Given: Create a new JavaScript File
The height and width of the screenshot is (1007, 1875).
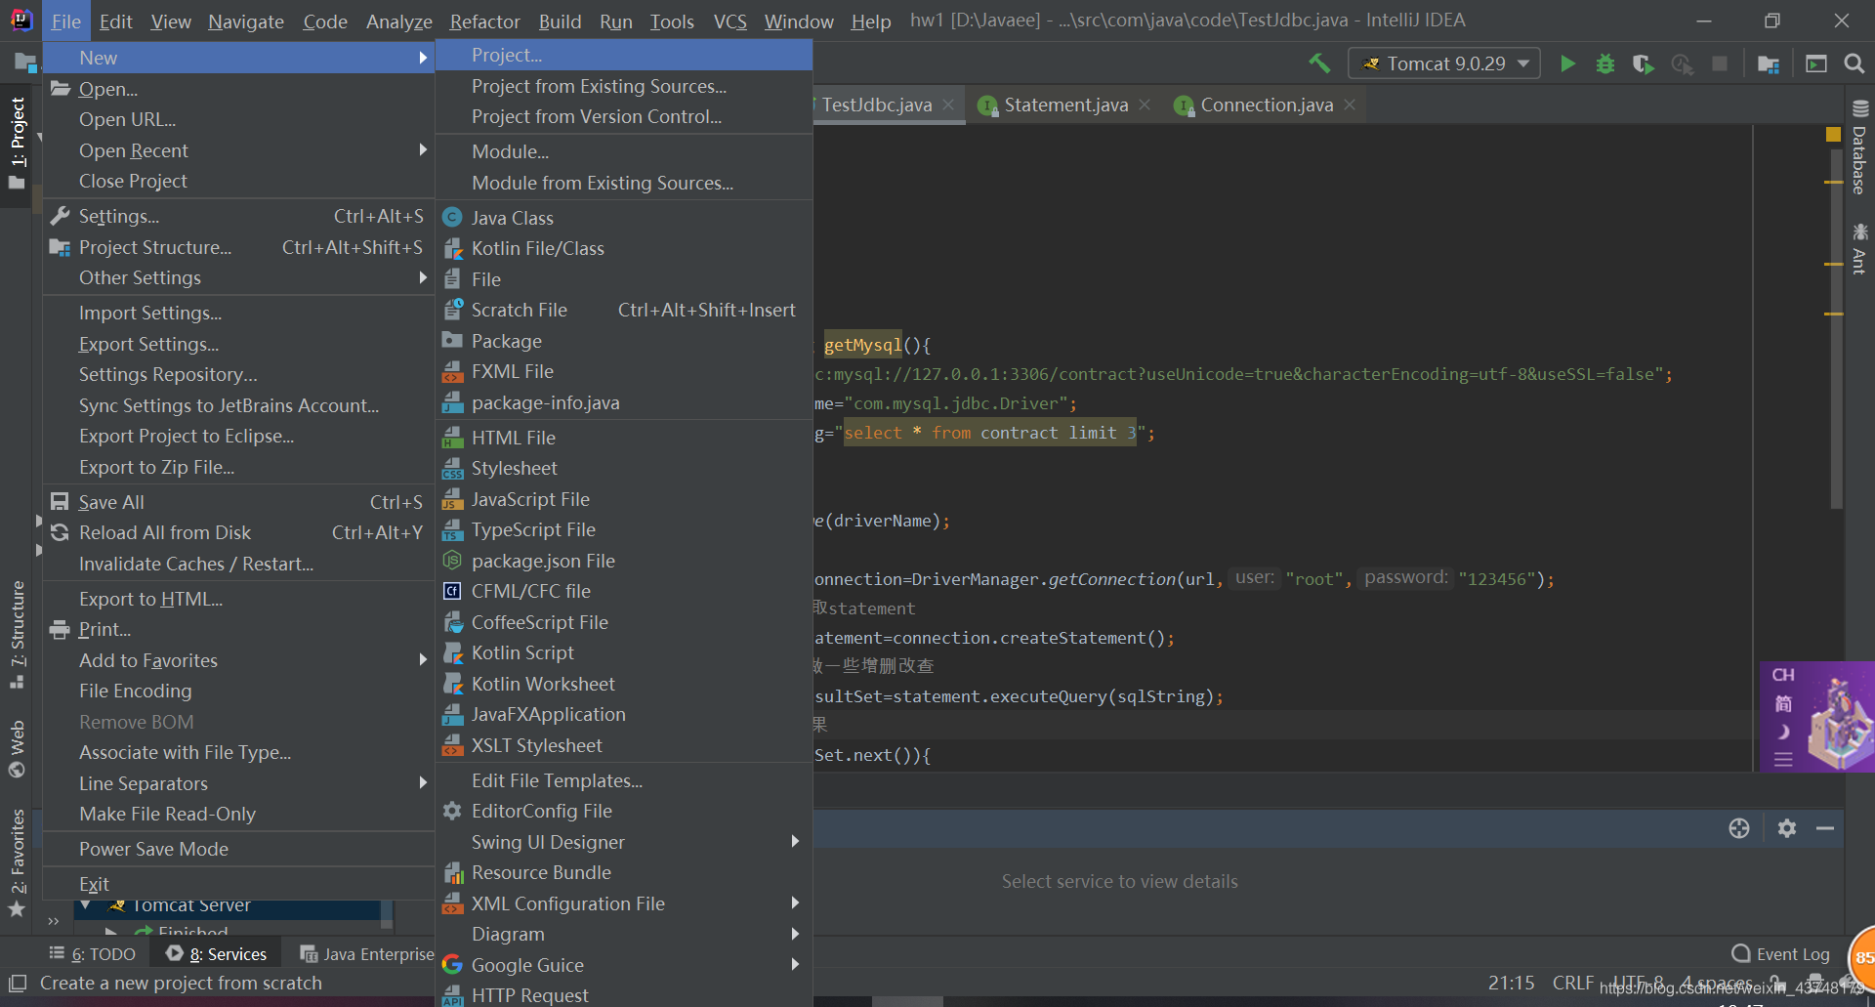Looking at the screenshot, I should tap(623, 499).
